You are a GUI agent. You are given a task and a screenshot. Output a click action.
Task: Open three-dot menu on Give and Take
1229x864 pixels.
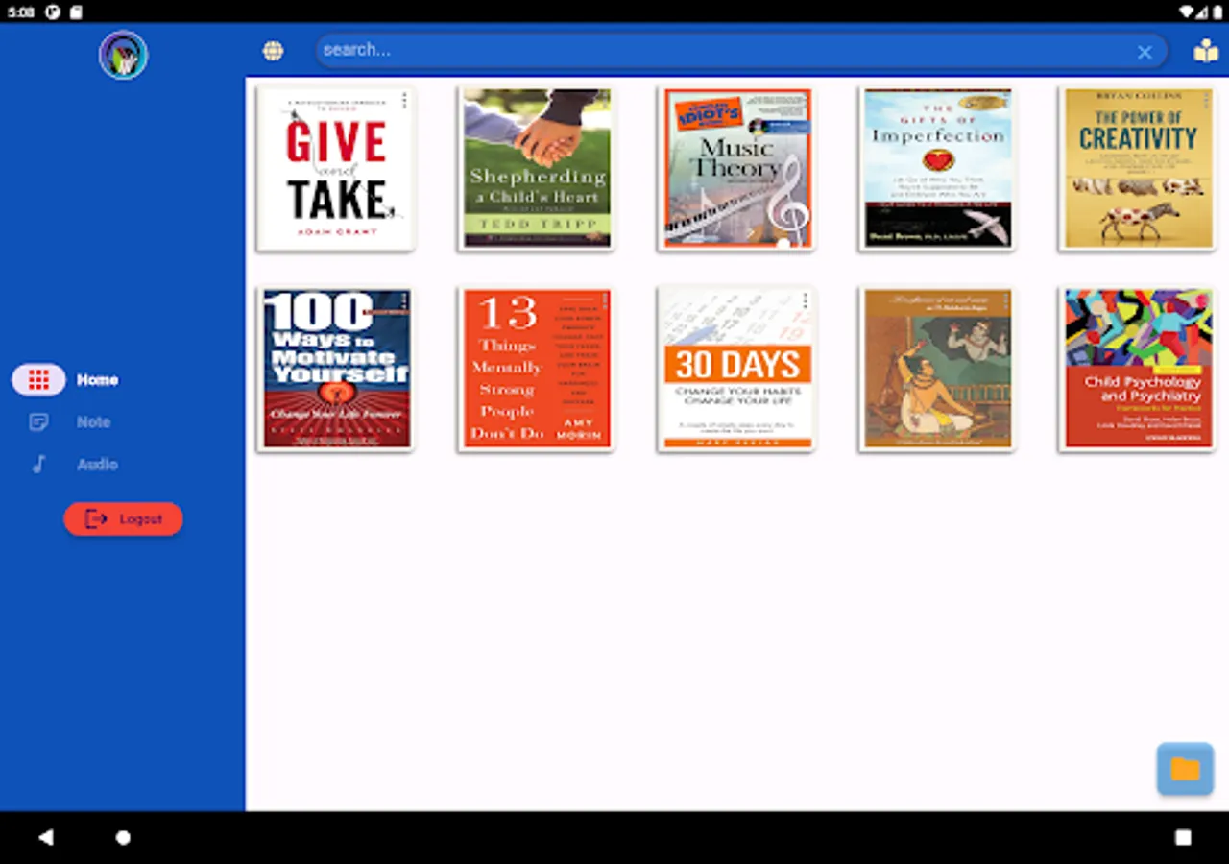405,100
